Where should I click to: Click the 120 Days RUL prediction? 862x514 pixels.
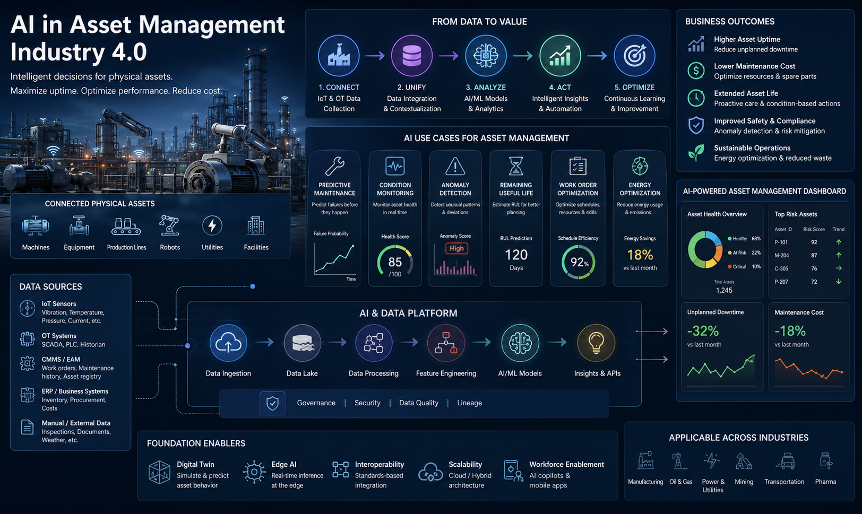[516, 259]
